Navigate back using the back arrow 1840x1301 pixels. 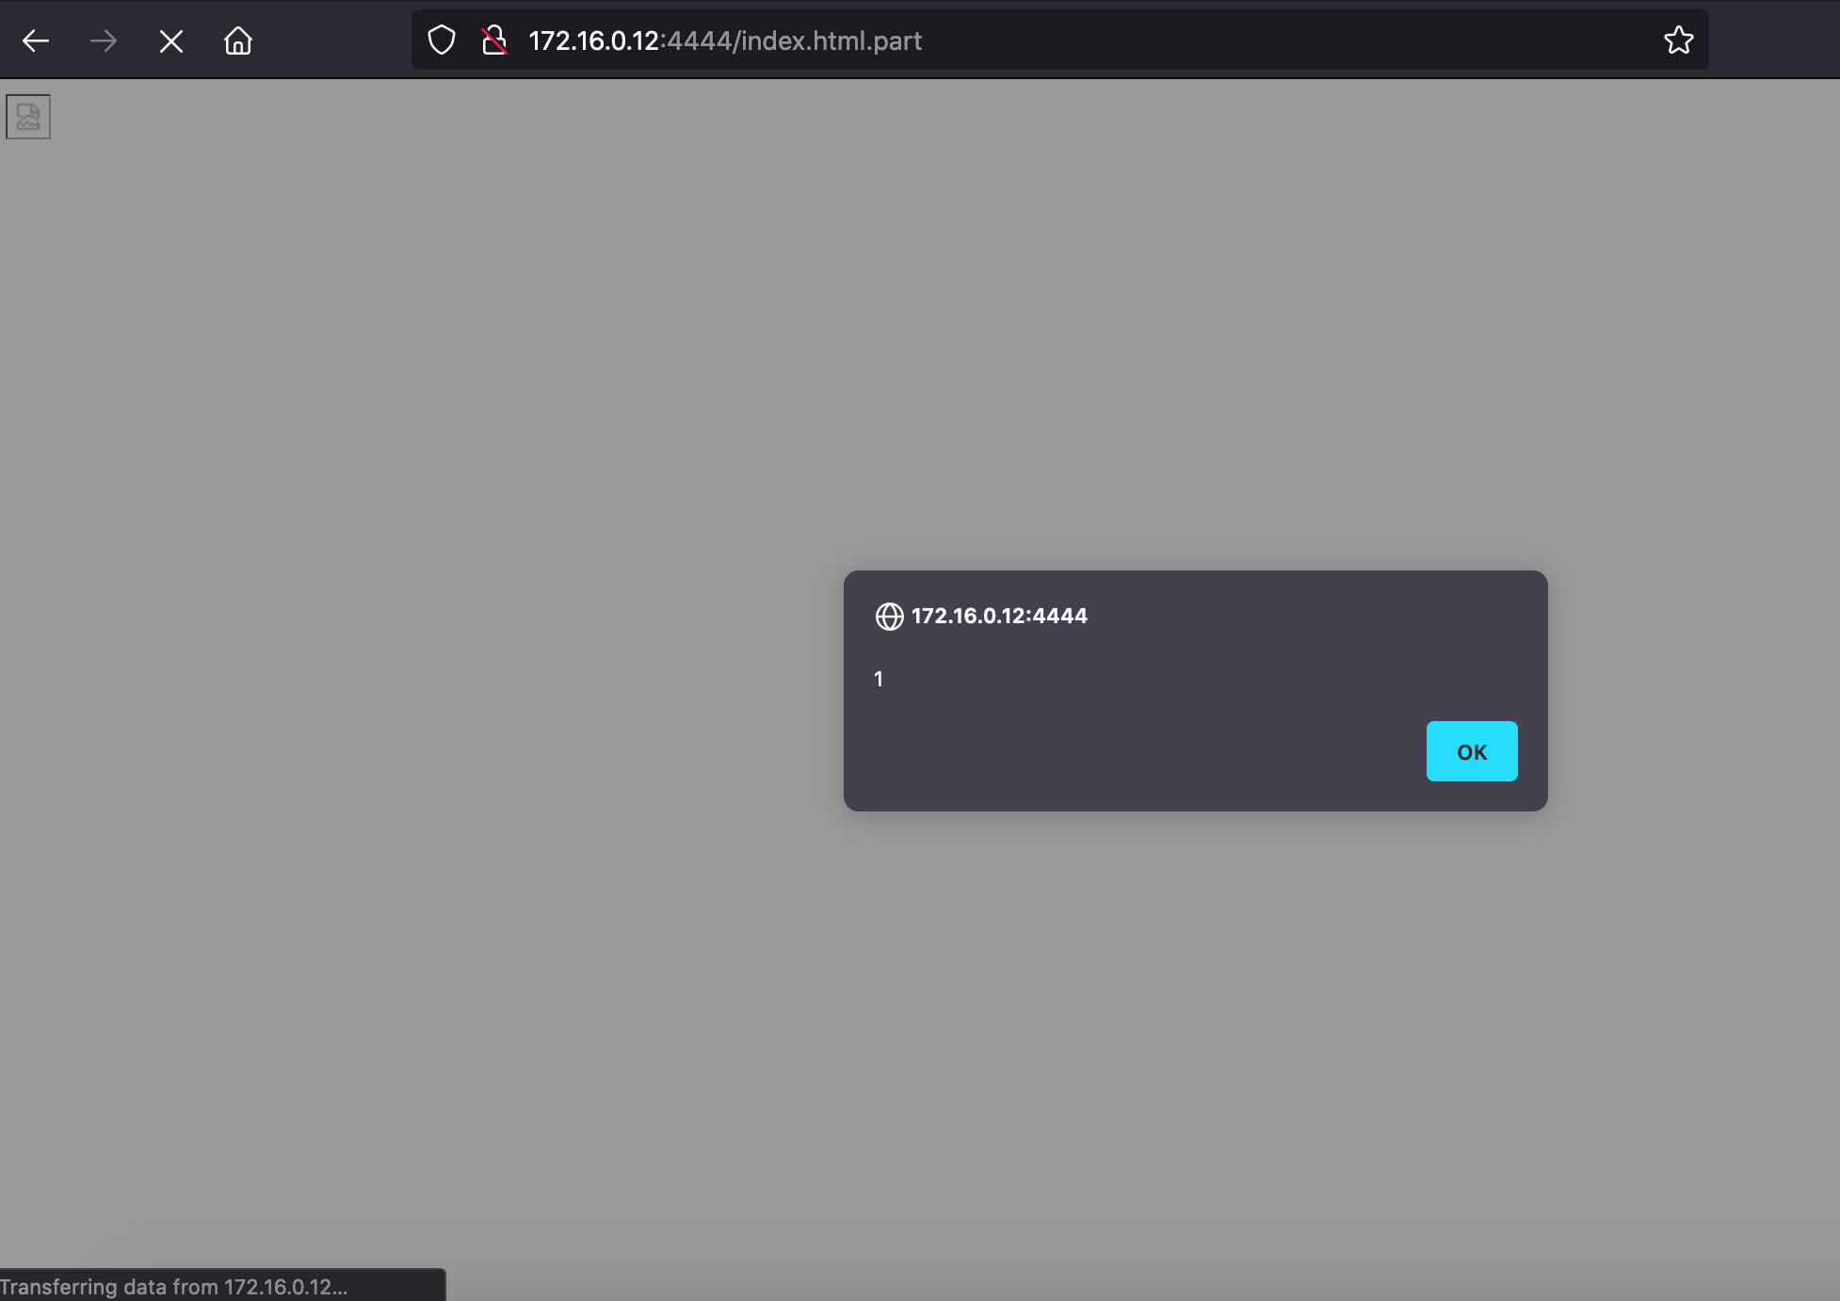[35, 40]
